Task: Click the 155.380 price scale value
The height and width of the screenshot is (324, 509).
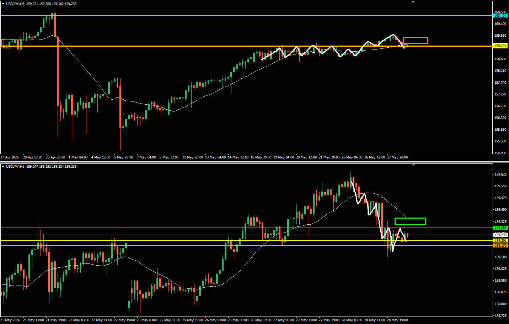Action: click(500, 141)
